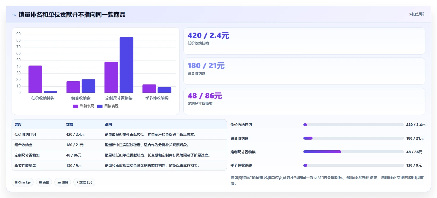Click the 维度 column header
This screenshot has width=437, height=198.
pos(18,124)
